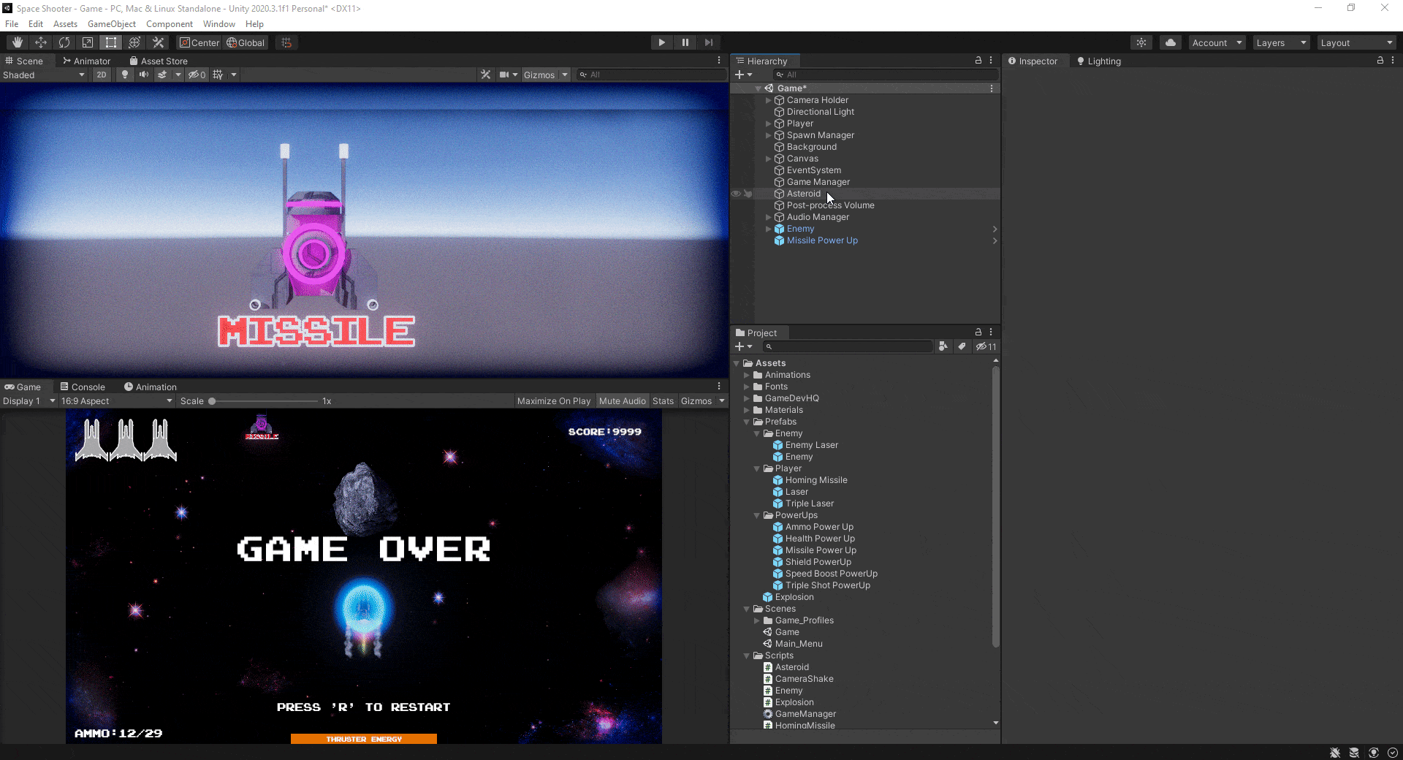Viewport: 1403px width, 760px height.
Task: Switch to the Lighting tab
Action: 1099,61
